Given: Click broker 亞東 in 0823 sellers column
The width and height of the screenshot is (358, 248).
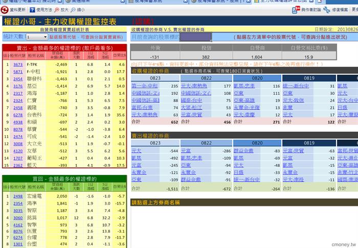Looking at the screenshot, I should 137,179.
